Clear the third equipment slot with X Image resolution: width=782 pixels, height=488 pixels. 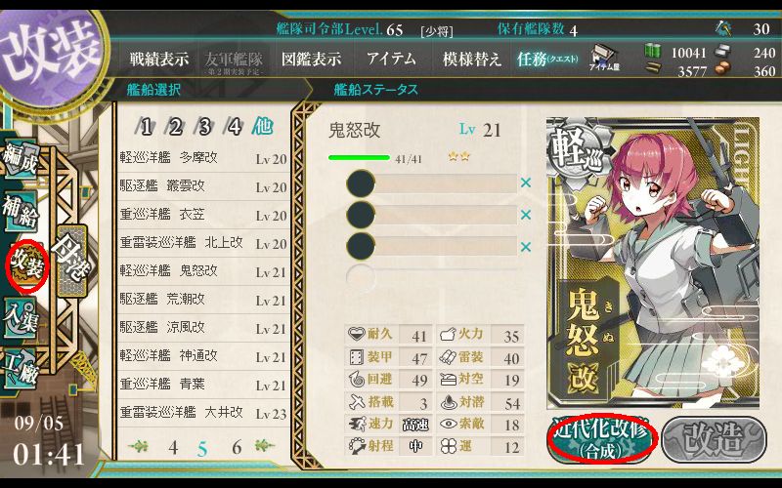525,247
